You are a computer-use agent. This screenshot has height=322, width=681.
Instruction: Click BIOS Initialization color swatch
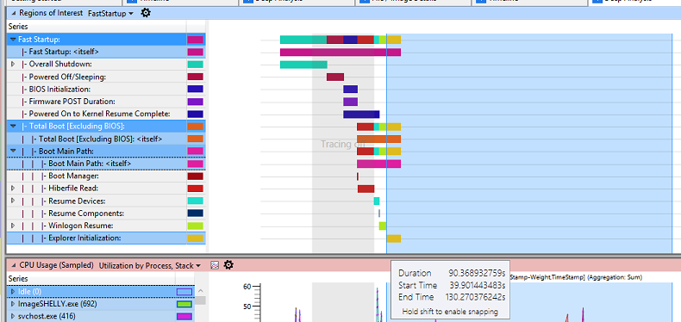point(196,89)
